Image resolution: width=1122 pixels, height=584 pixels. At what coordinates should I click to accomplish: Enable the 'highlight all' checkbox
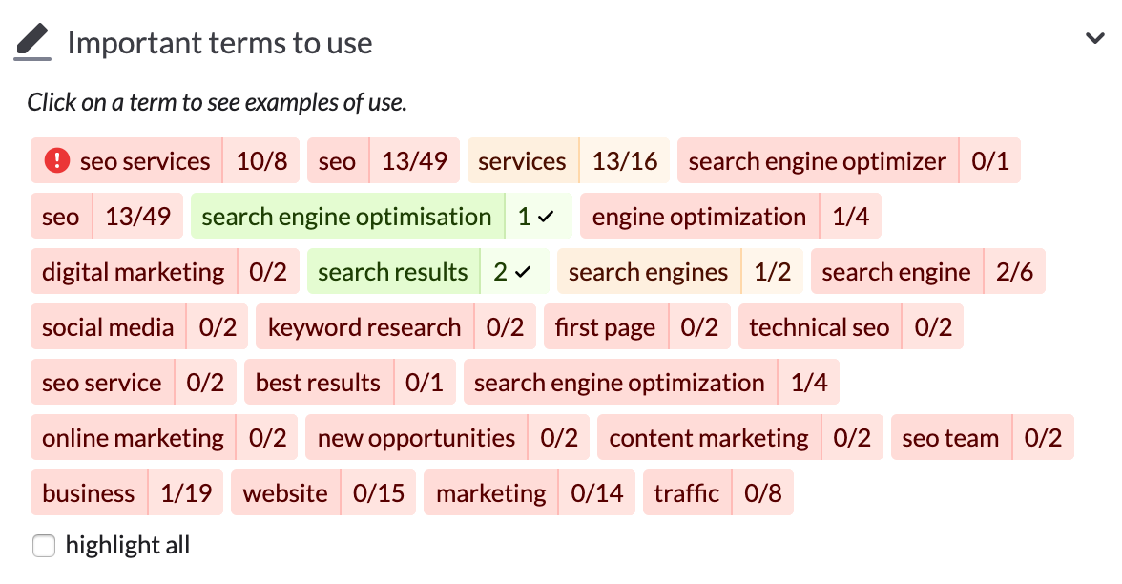44,546
